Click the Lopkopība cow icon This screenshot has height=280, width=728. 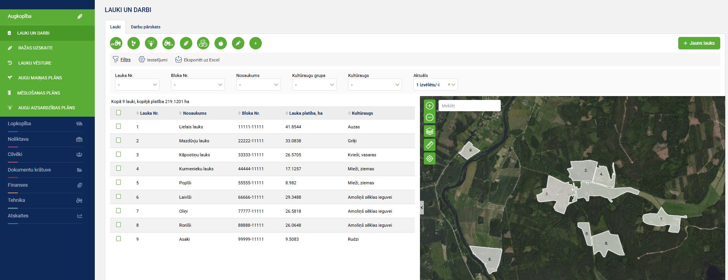79,124
